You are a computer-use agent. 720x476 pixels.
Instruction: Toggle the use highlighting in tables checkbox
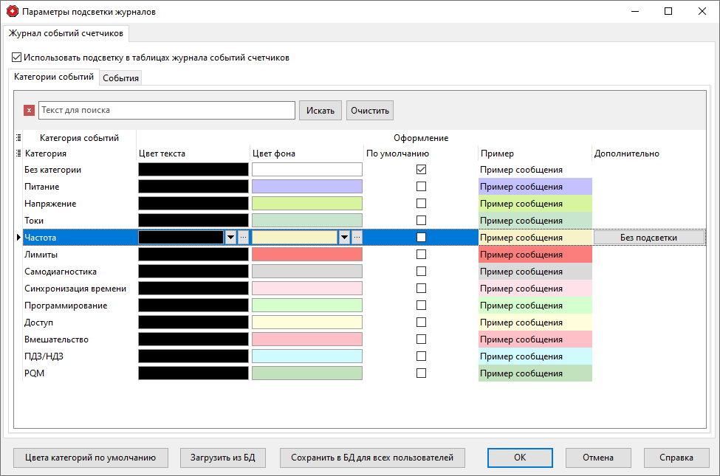[17, 57]
